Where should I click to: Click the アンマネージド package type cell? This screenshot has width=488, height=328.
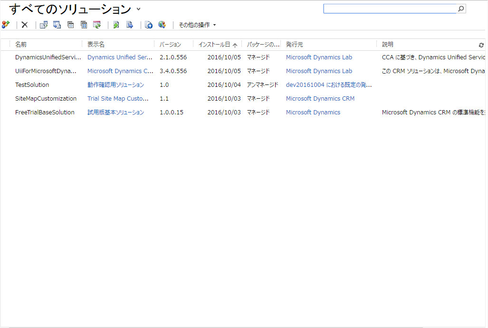262,85
